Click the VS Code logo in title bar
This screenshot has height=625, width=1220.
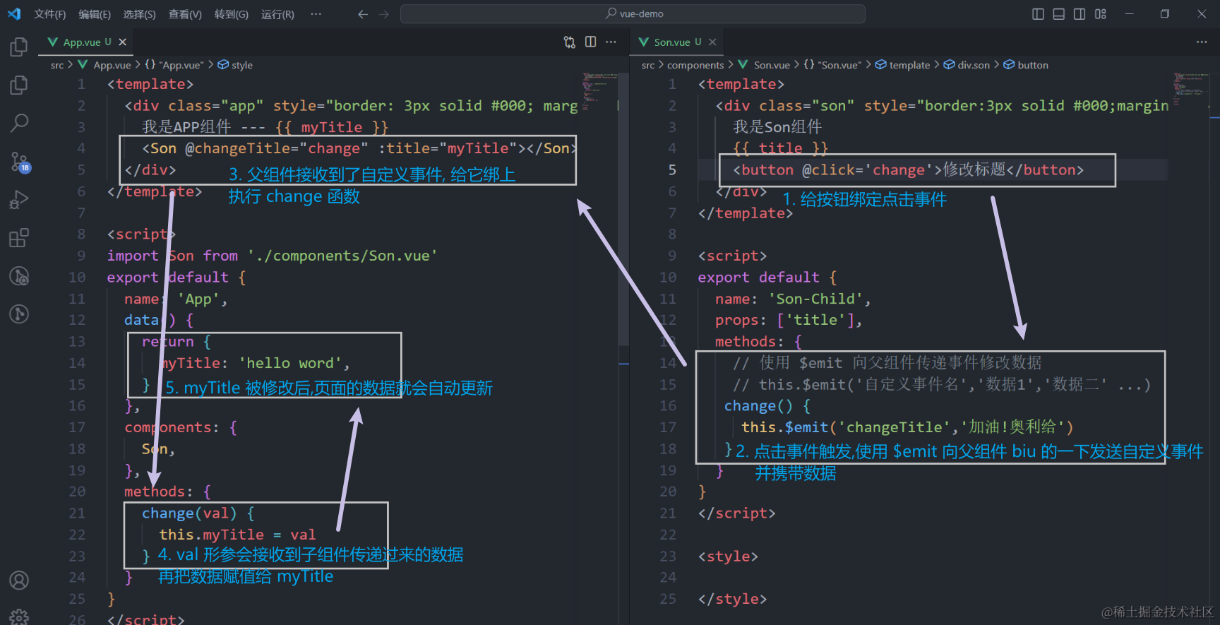[14, 13]
